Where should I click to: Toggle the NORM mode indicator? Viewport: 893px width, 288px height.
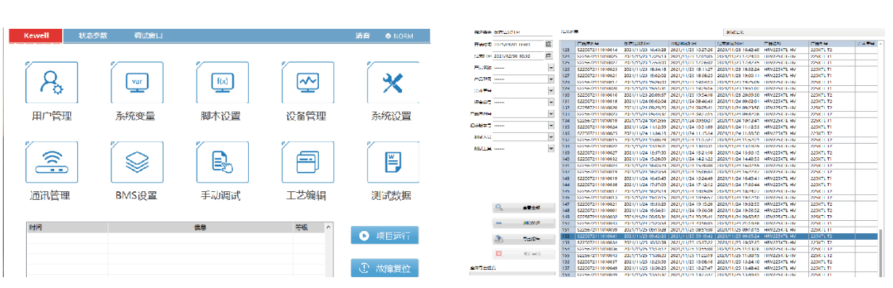point(399,35)
